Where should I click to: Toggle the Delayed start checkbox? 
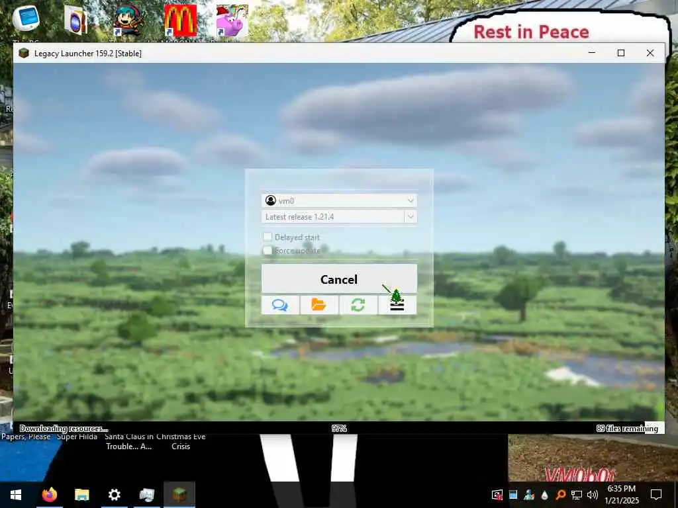(x=267, y=237)
